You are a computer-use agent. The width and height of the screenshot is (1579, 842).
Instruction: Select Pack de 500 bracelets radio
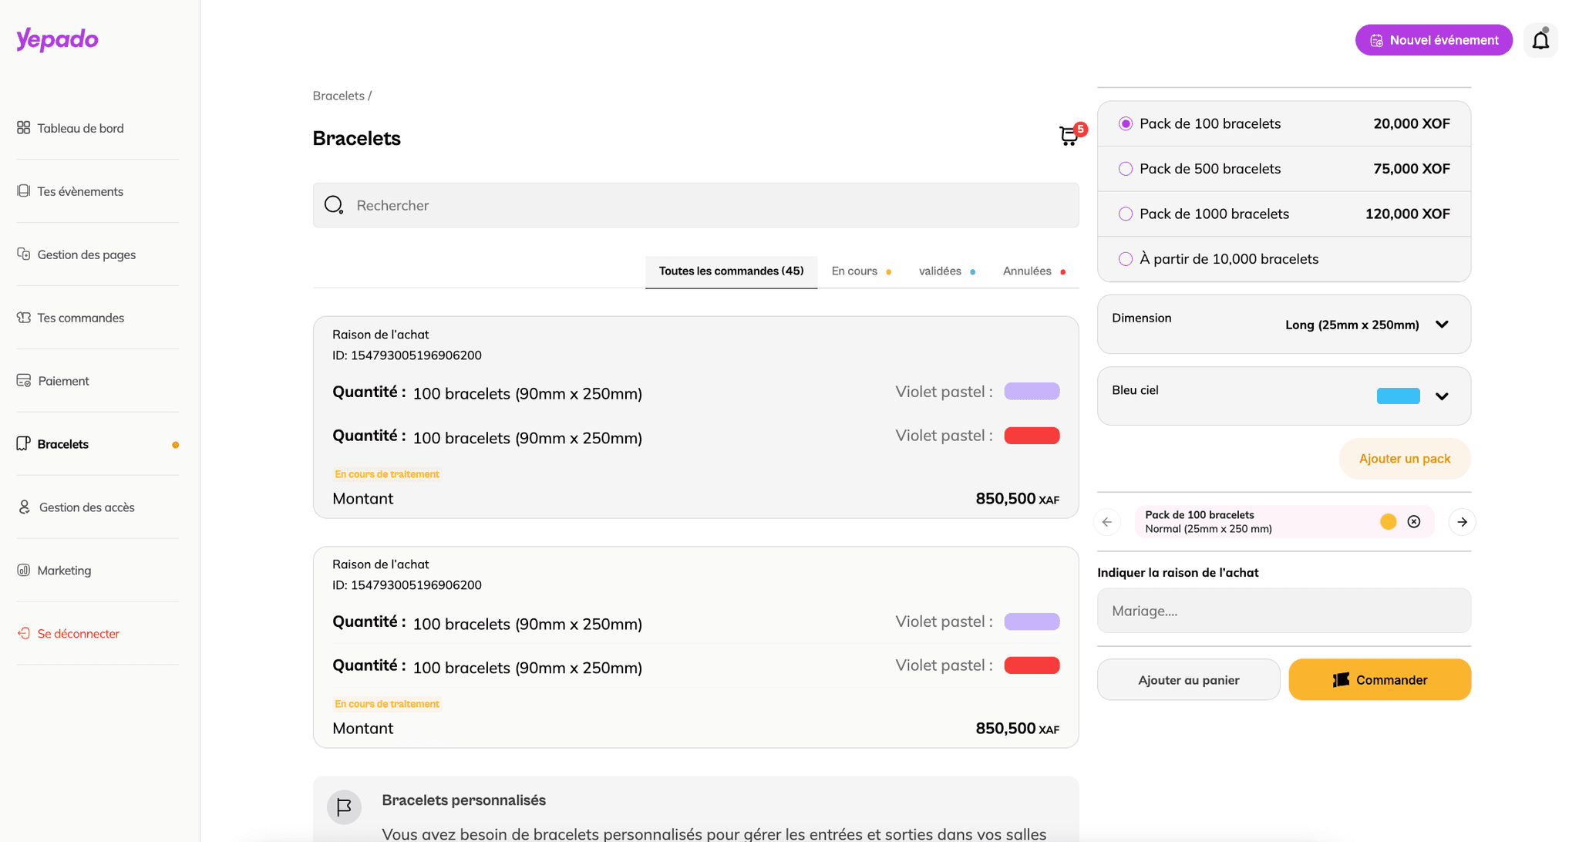pyautogui.click(x=1126, y=169)
